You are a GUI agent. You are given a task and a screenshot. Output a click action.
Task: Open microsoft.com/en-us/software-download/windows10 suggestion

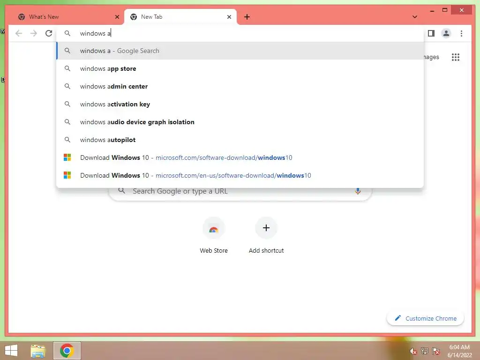coord(240,175)
